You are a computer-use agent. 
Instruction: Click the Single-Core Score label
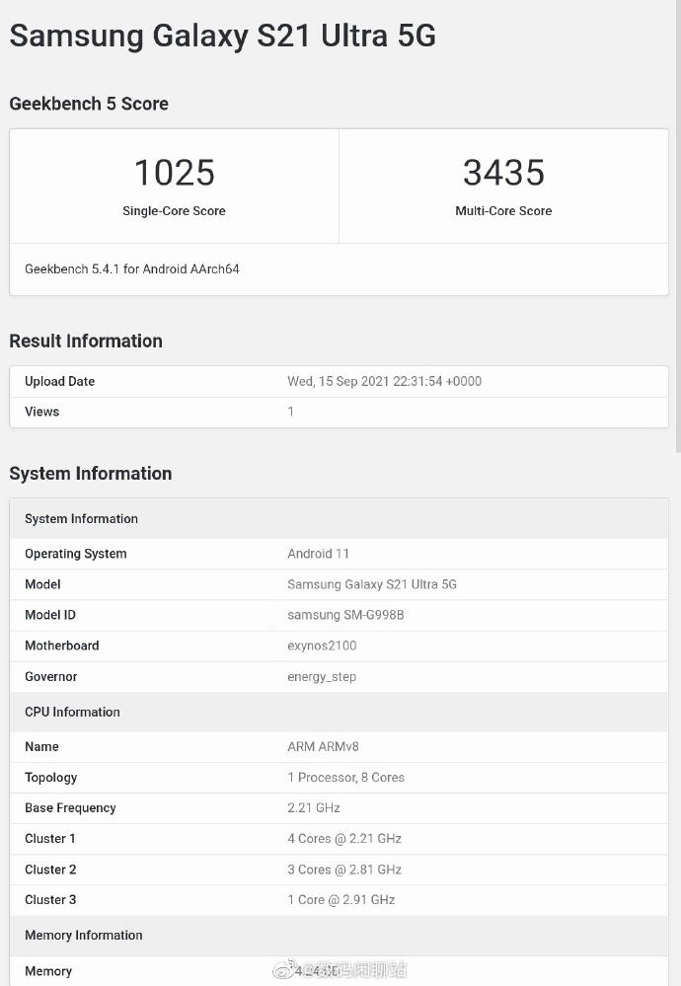click(174, 210)
